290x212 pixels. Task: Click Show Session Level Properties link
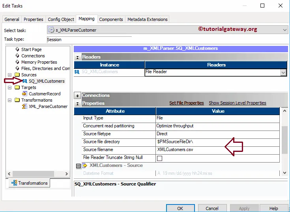click(x=237, y=103)
